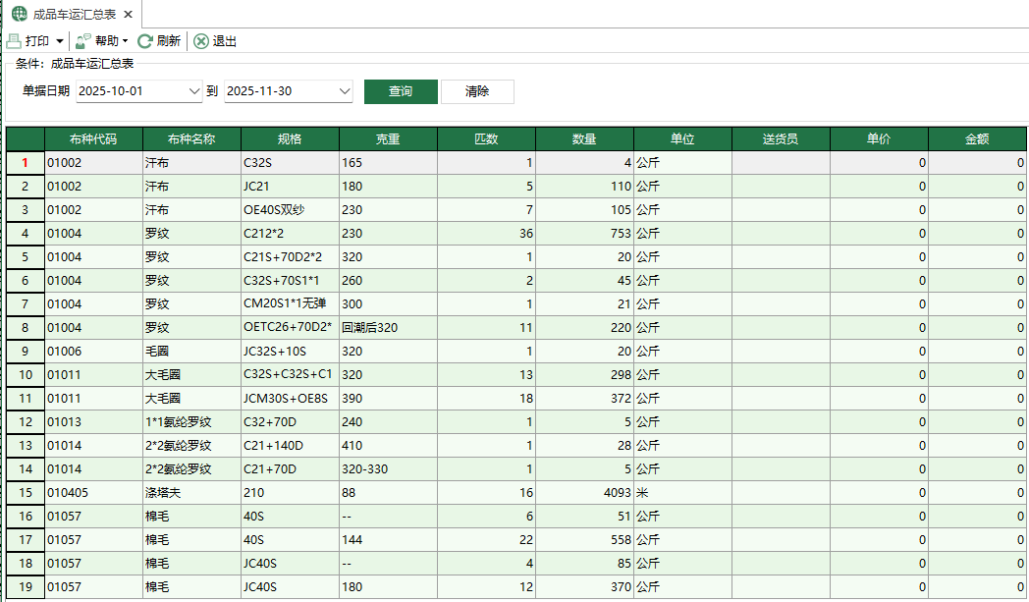Viewport: 1029px width, 602px height.
Task: Select the 成品车运汇总表 tab label
Action: pos(74,14)
